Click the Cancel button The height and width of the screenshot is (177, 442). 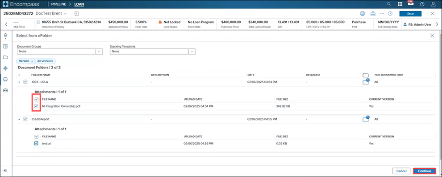point(401,171)
